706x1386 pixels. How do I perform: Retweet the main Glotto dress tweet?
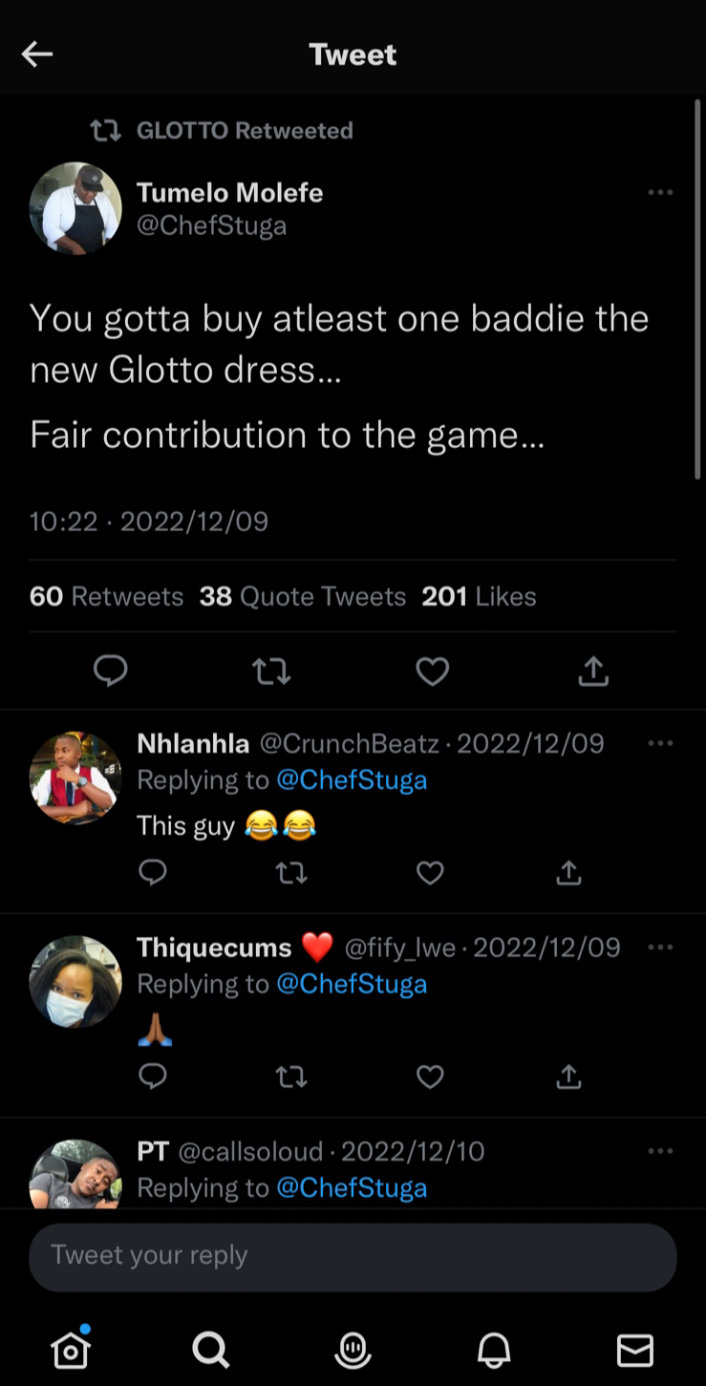pyautogui.click(x=271, y=672)
